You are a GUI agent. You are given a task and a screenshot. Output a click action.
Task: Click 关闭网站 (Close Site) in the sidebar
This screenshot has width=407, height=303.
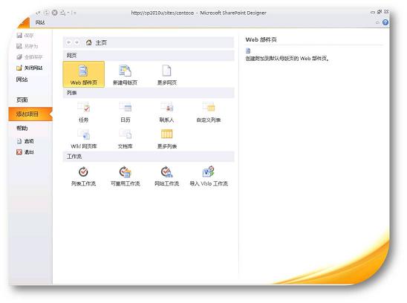(29, 68)
